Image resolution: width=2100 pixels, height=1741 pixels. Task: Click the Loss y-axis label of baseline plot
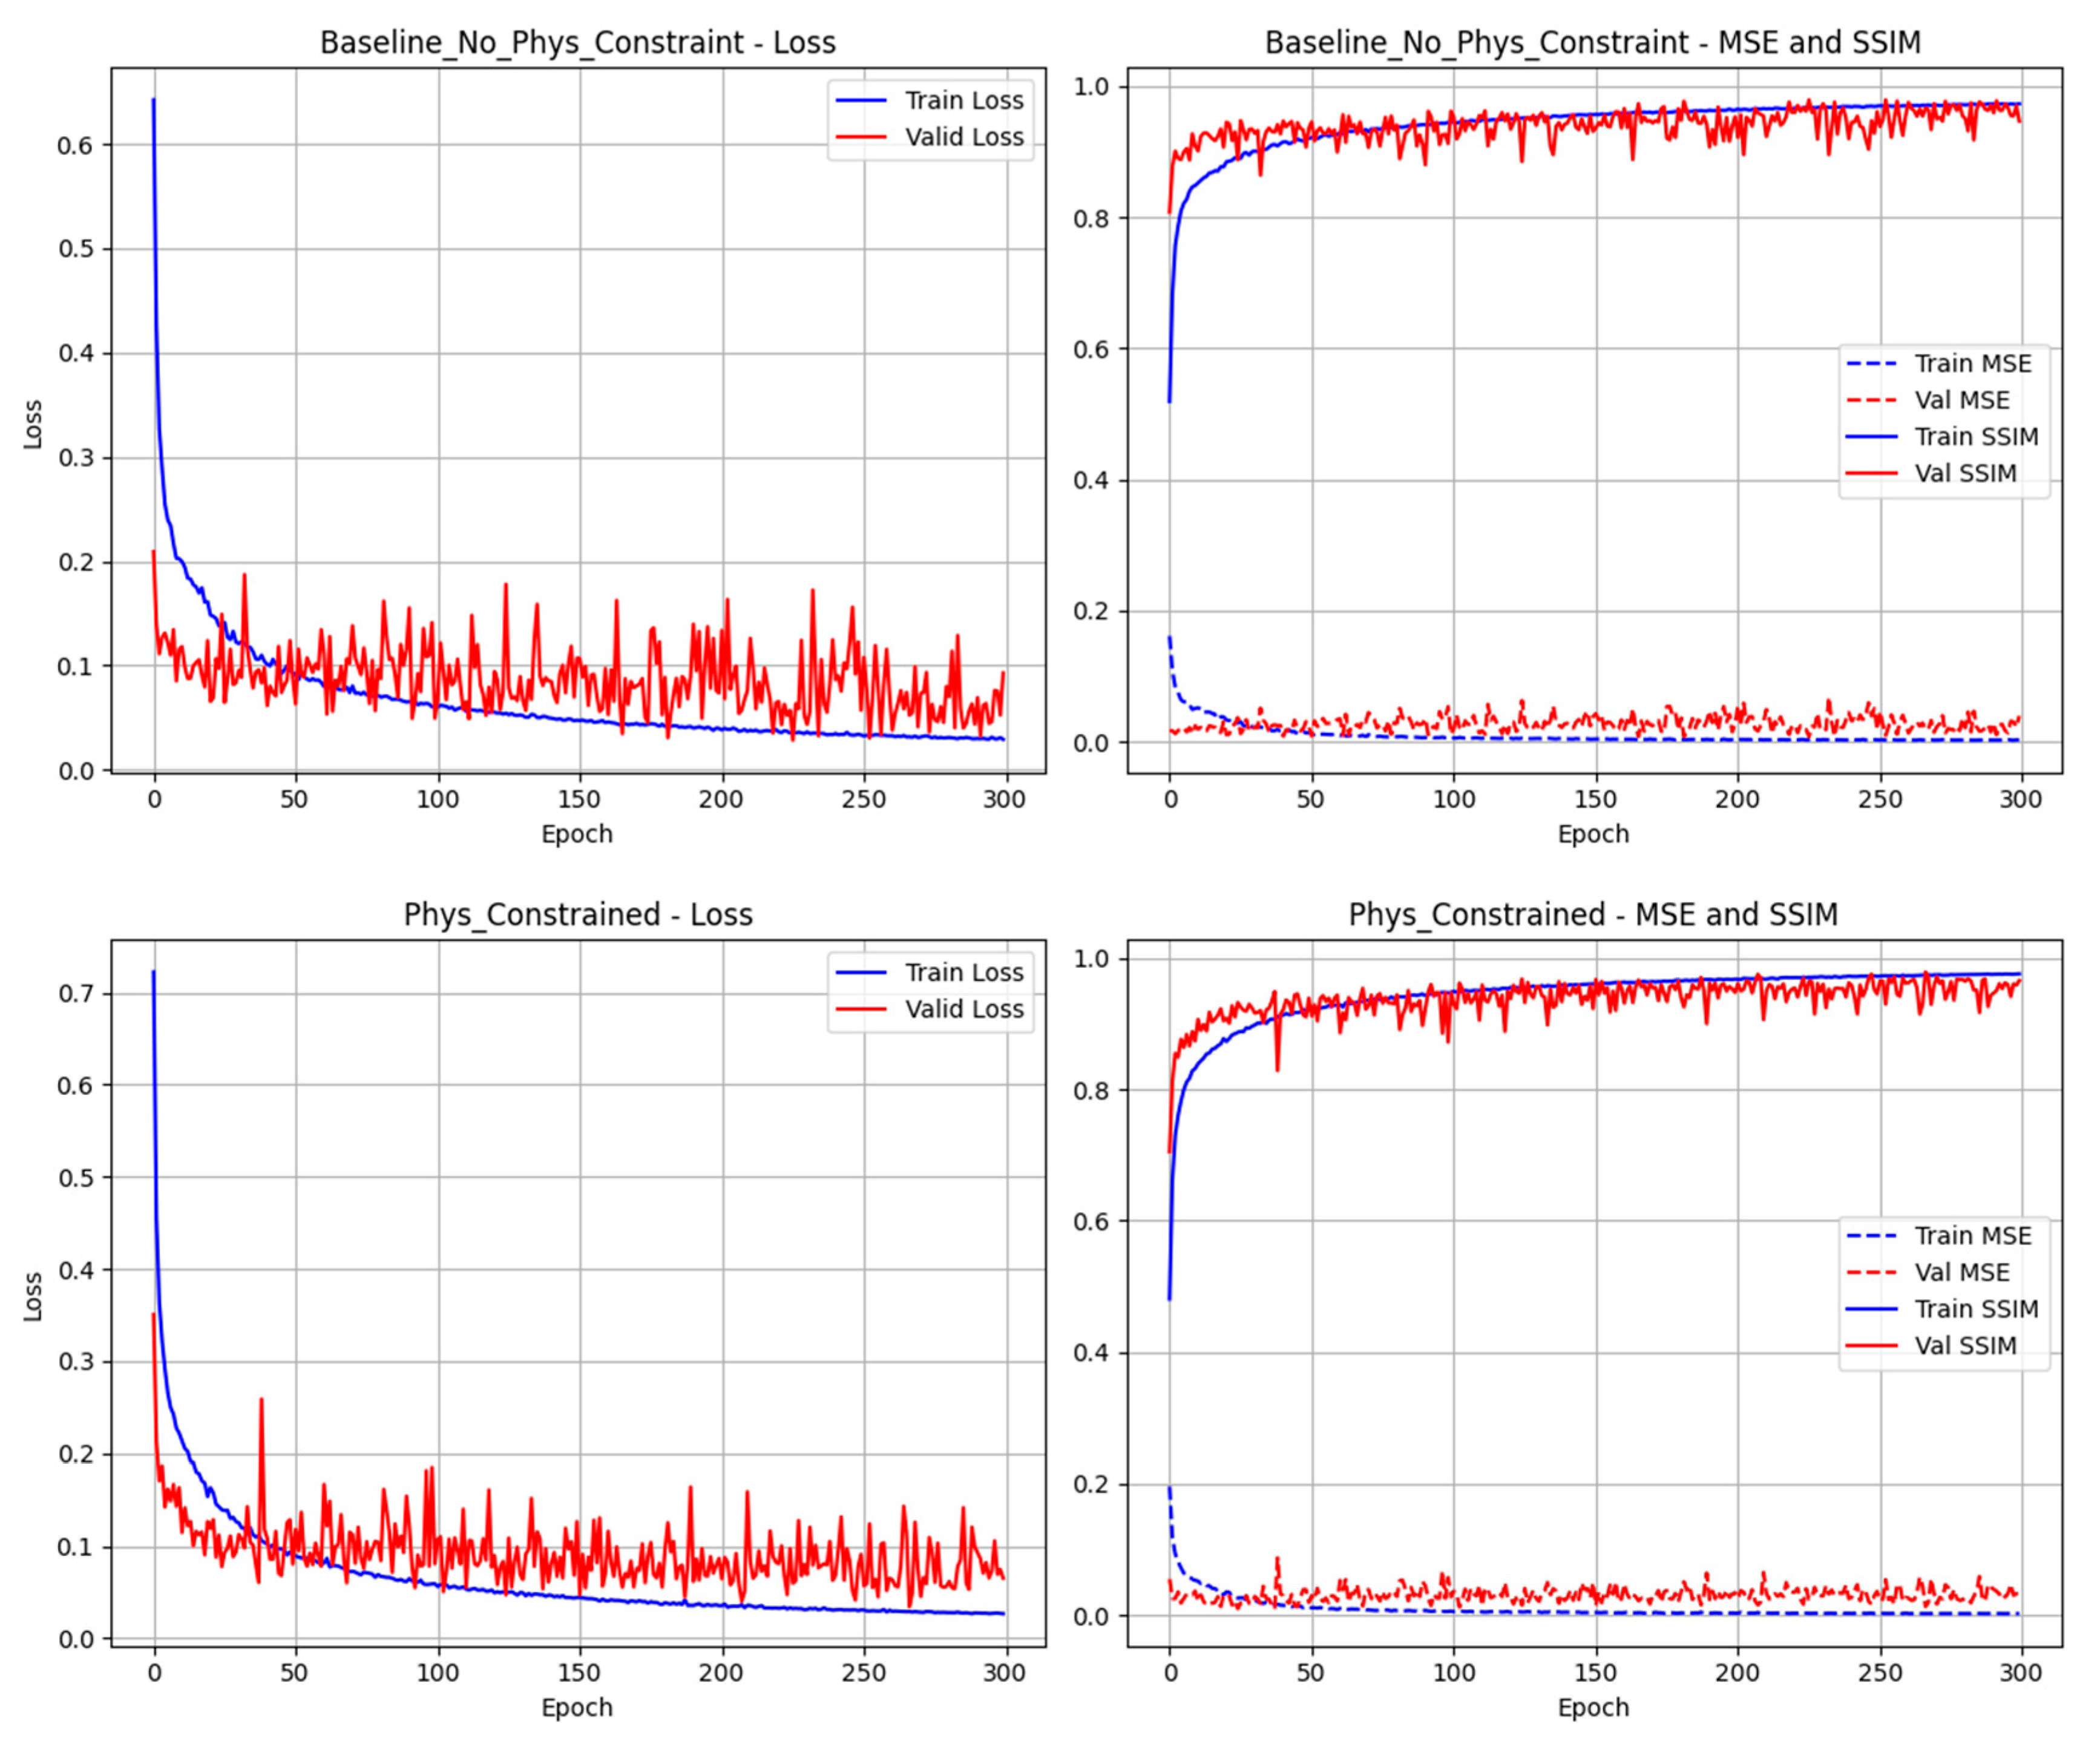pyautogui.click(x=33, y=424)
